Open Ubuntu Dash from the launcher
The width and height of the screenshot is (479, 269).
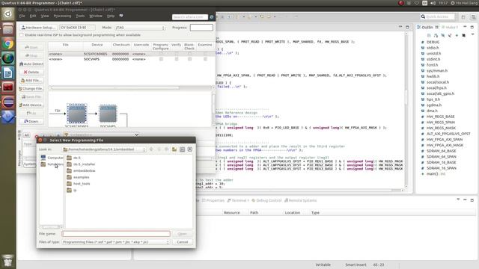(8, 14)
